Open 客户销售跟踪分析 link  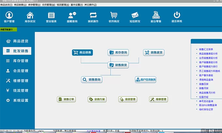coord(208,62)
